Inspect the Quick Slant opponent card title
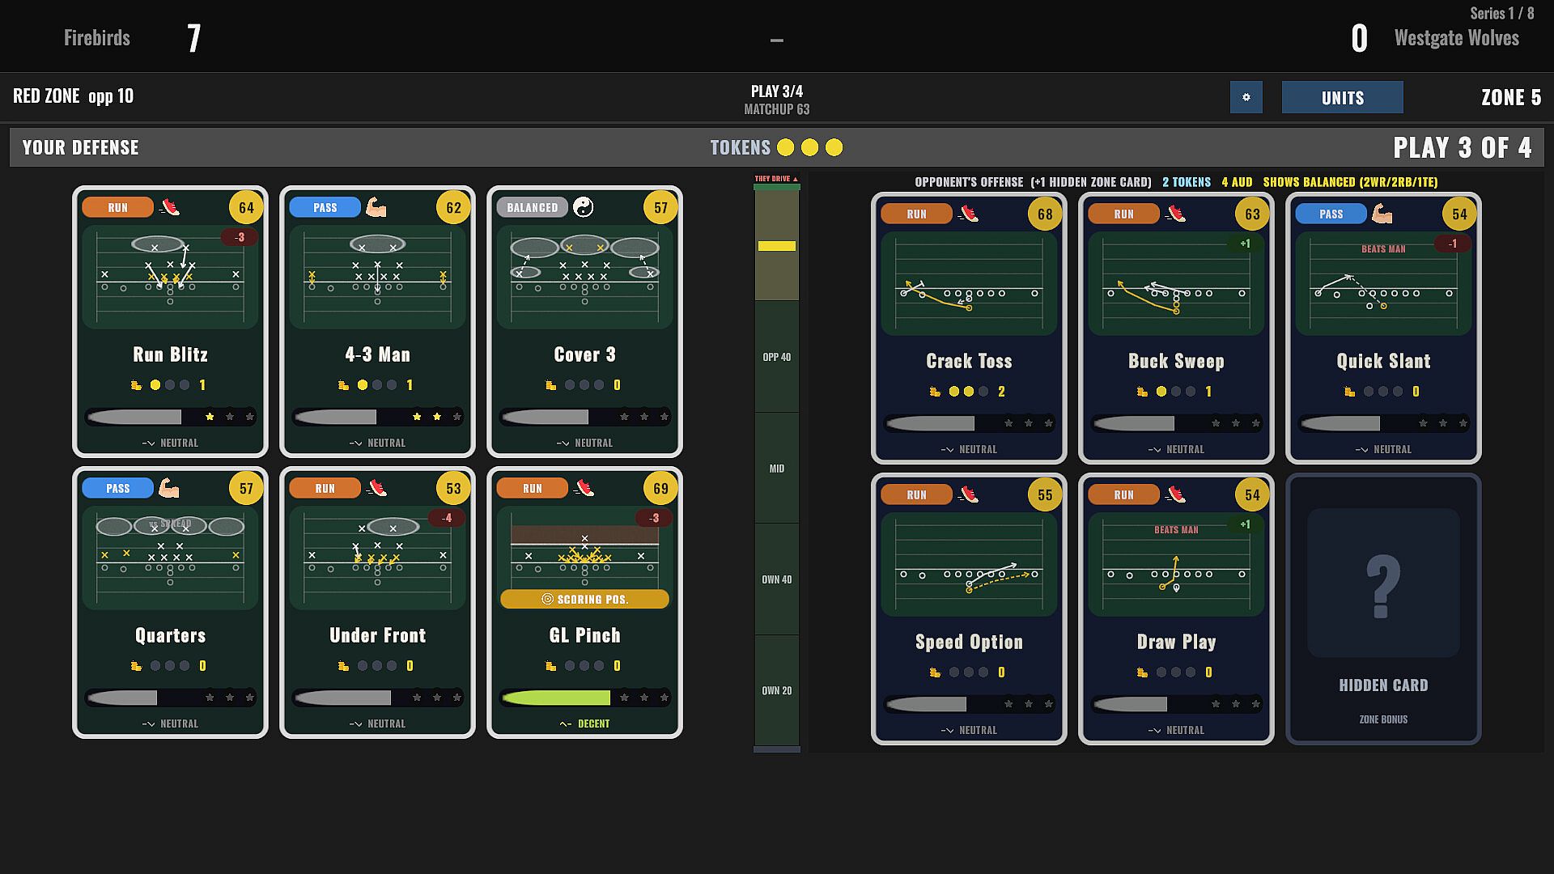The image size is (1554, 874). pyautogui.click(x=1383, y=361)
